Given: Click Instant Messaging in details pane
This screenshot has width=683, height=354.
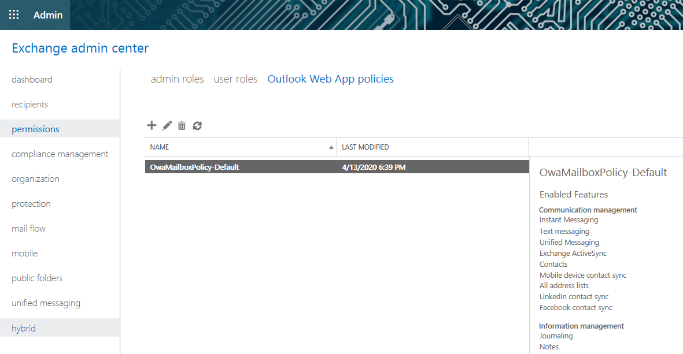Looking at the screenshot, I should click(x=568, y=220).
